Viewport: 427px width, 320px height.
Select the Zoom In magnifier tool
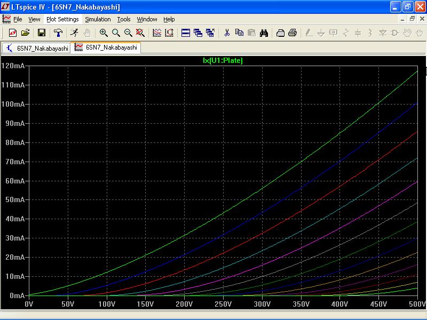click(104, 33)
